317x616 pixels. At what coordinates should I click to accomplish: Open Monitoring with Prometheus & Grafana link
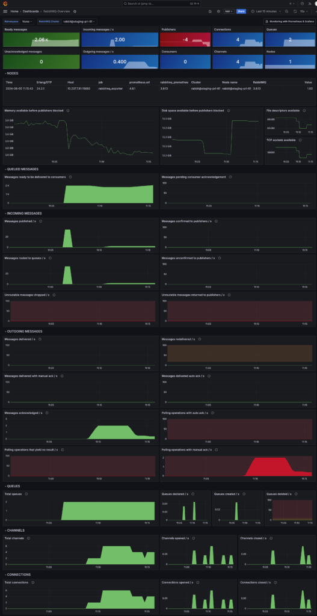(289, 22)
